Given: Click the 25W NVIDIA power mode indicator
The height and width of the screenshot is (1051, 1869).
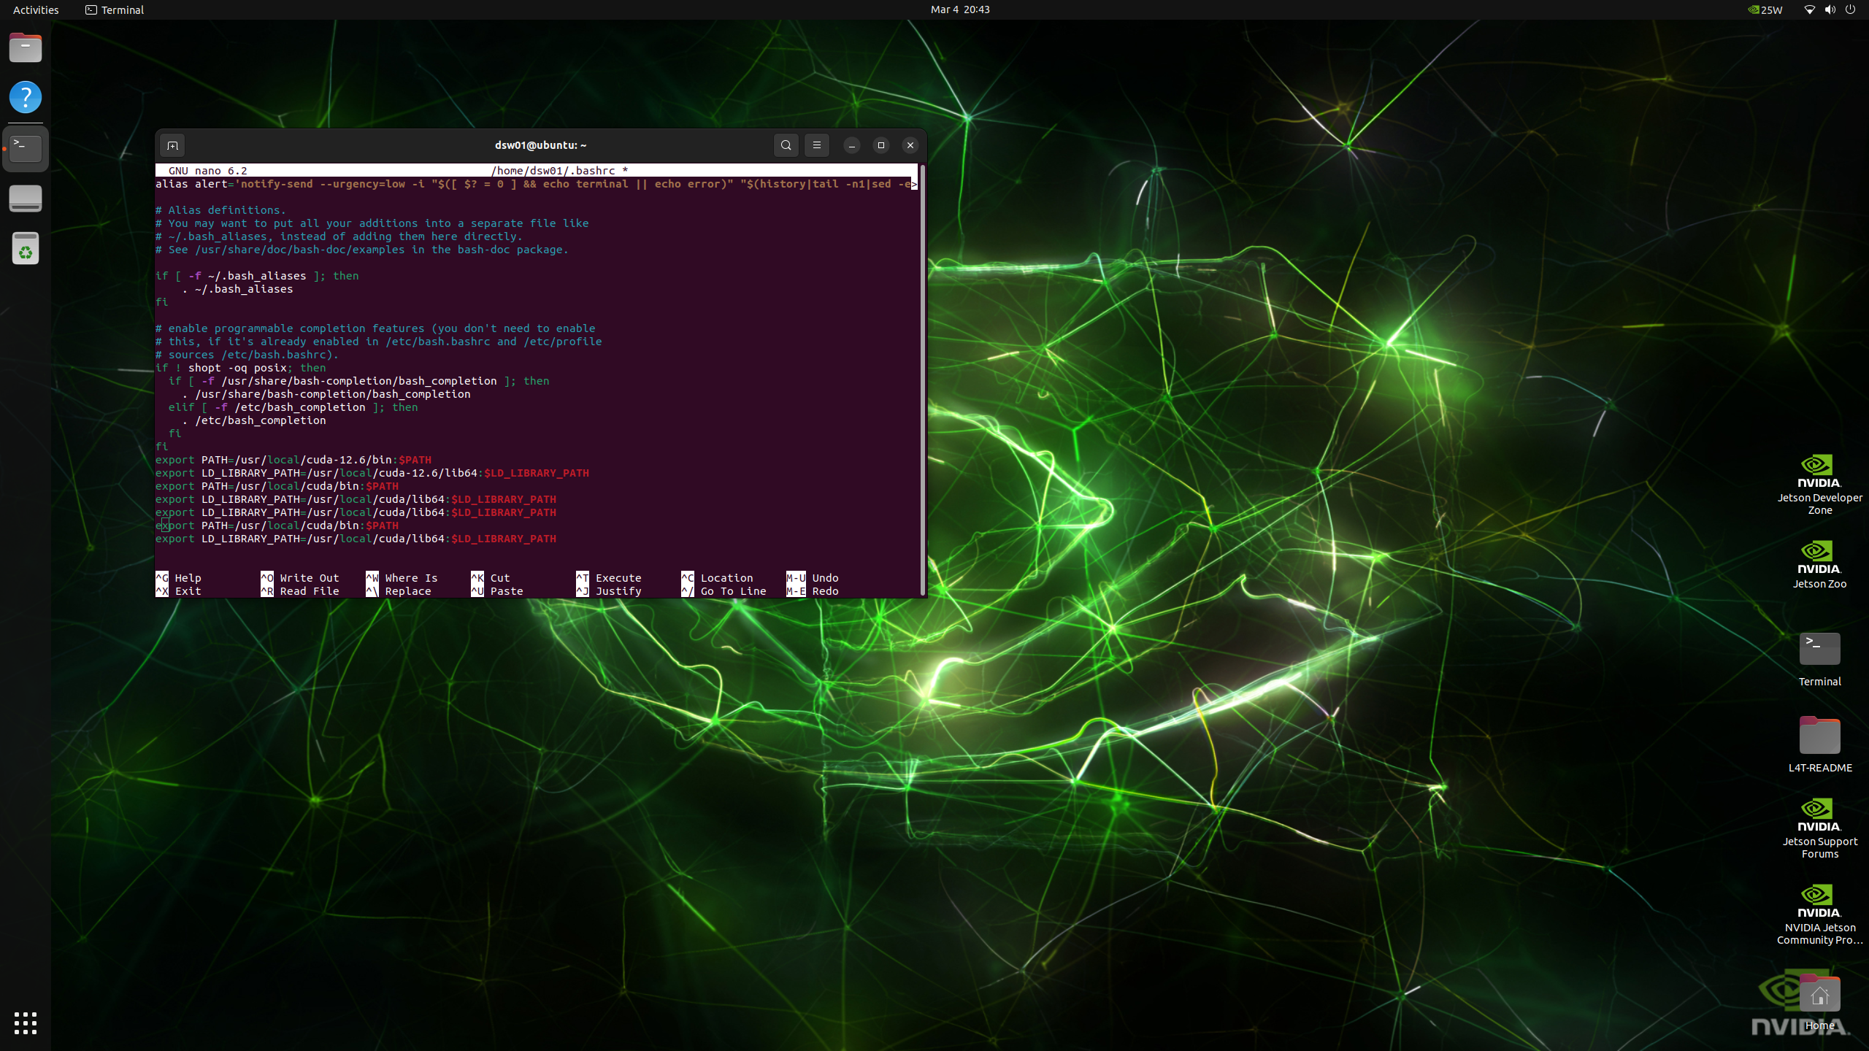Looking at the screenshot, I should pyautogui.click(x=1765, y=9).
